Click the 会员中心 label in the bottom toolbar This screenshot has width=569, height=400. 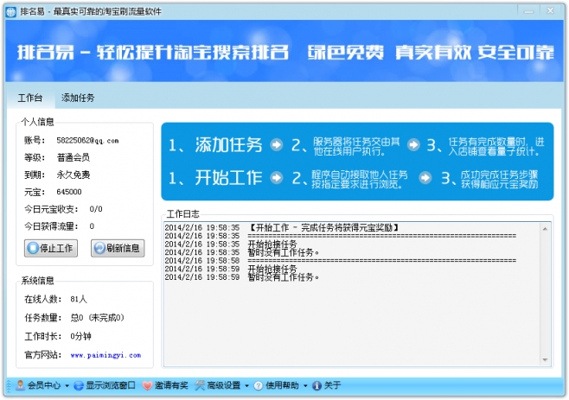44,385
